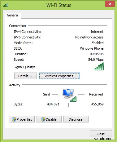Click the IPv4 value 'Internet'

pyautogui.click(x=97, y=32)
